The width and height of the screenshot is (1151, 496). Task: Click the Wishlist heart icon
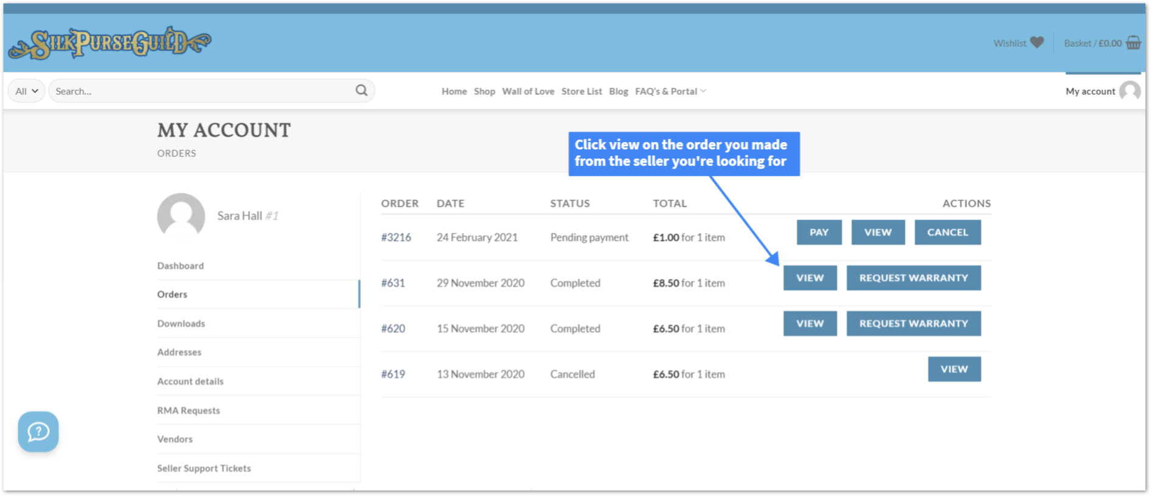click(x=1037, y=42)
